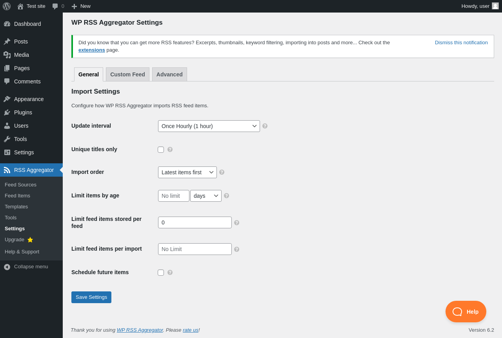Focus the Limit items by age field
This screenshot has width=502, height=338.
click(174, 196)
